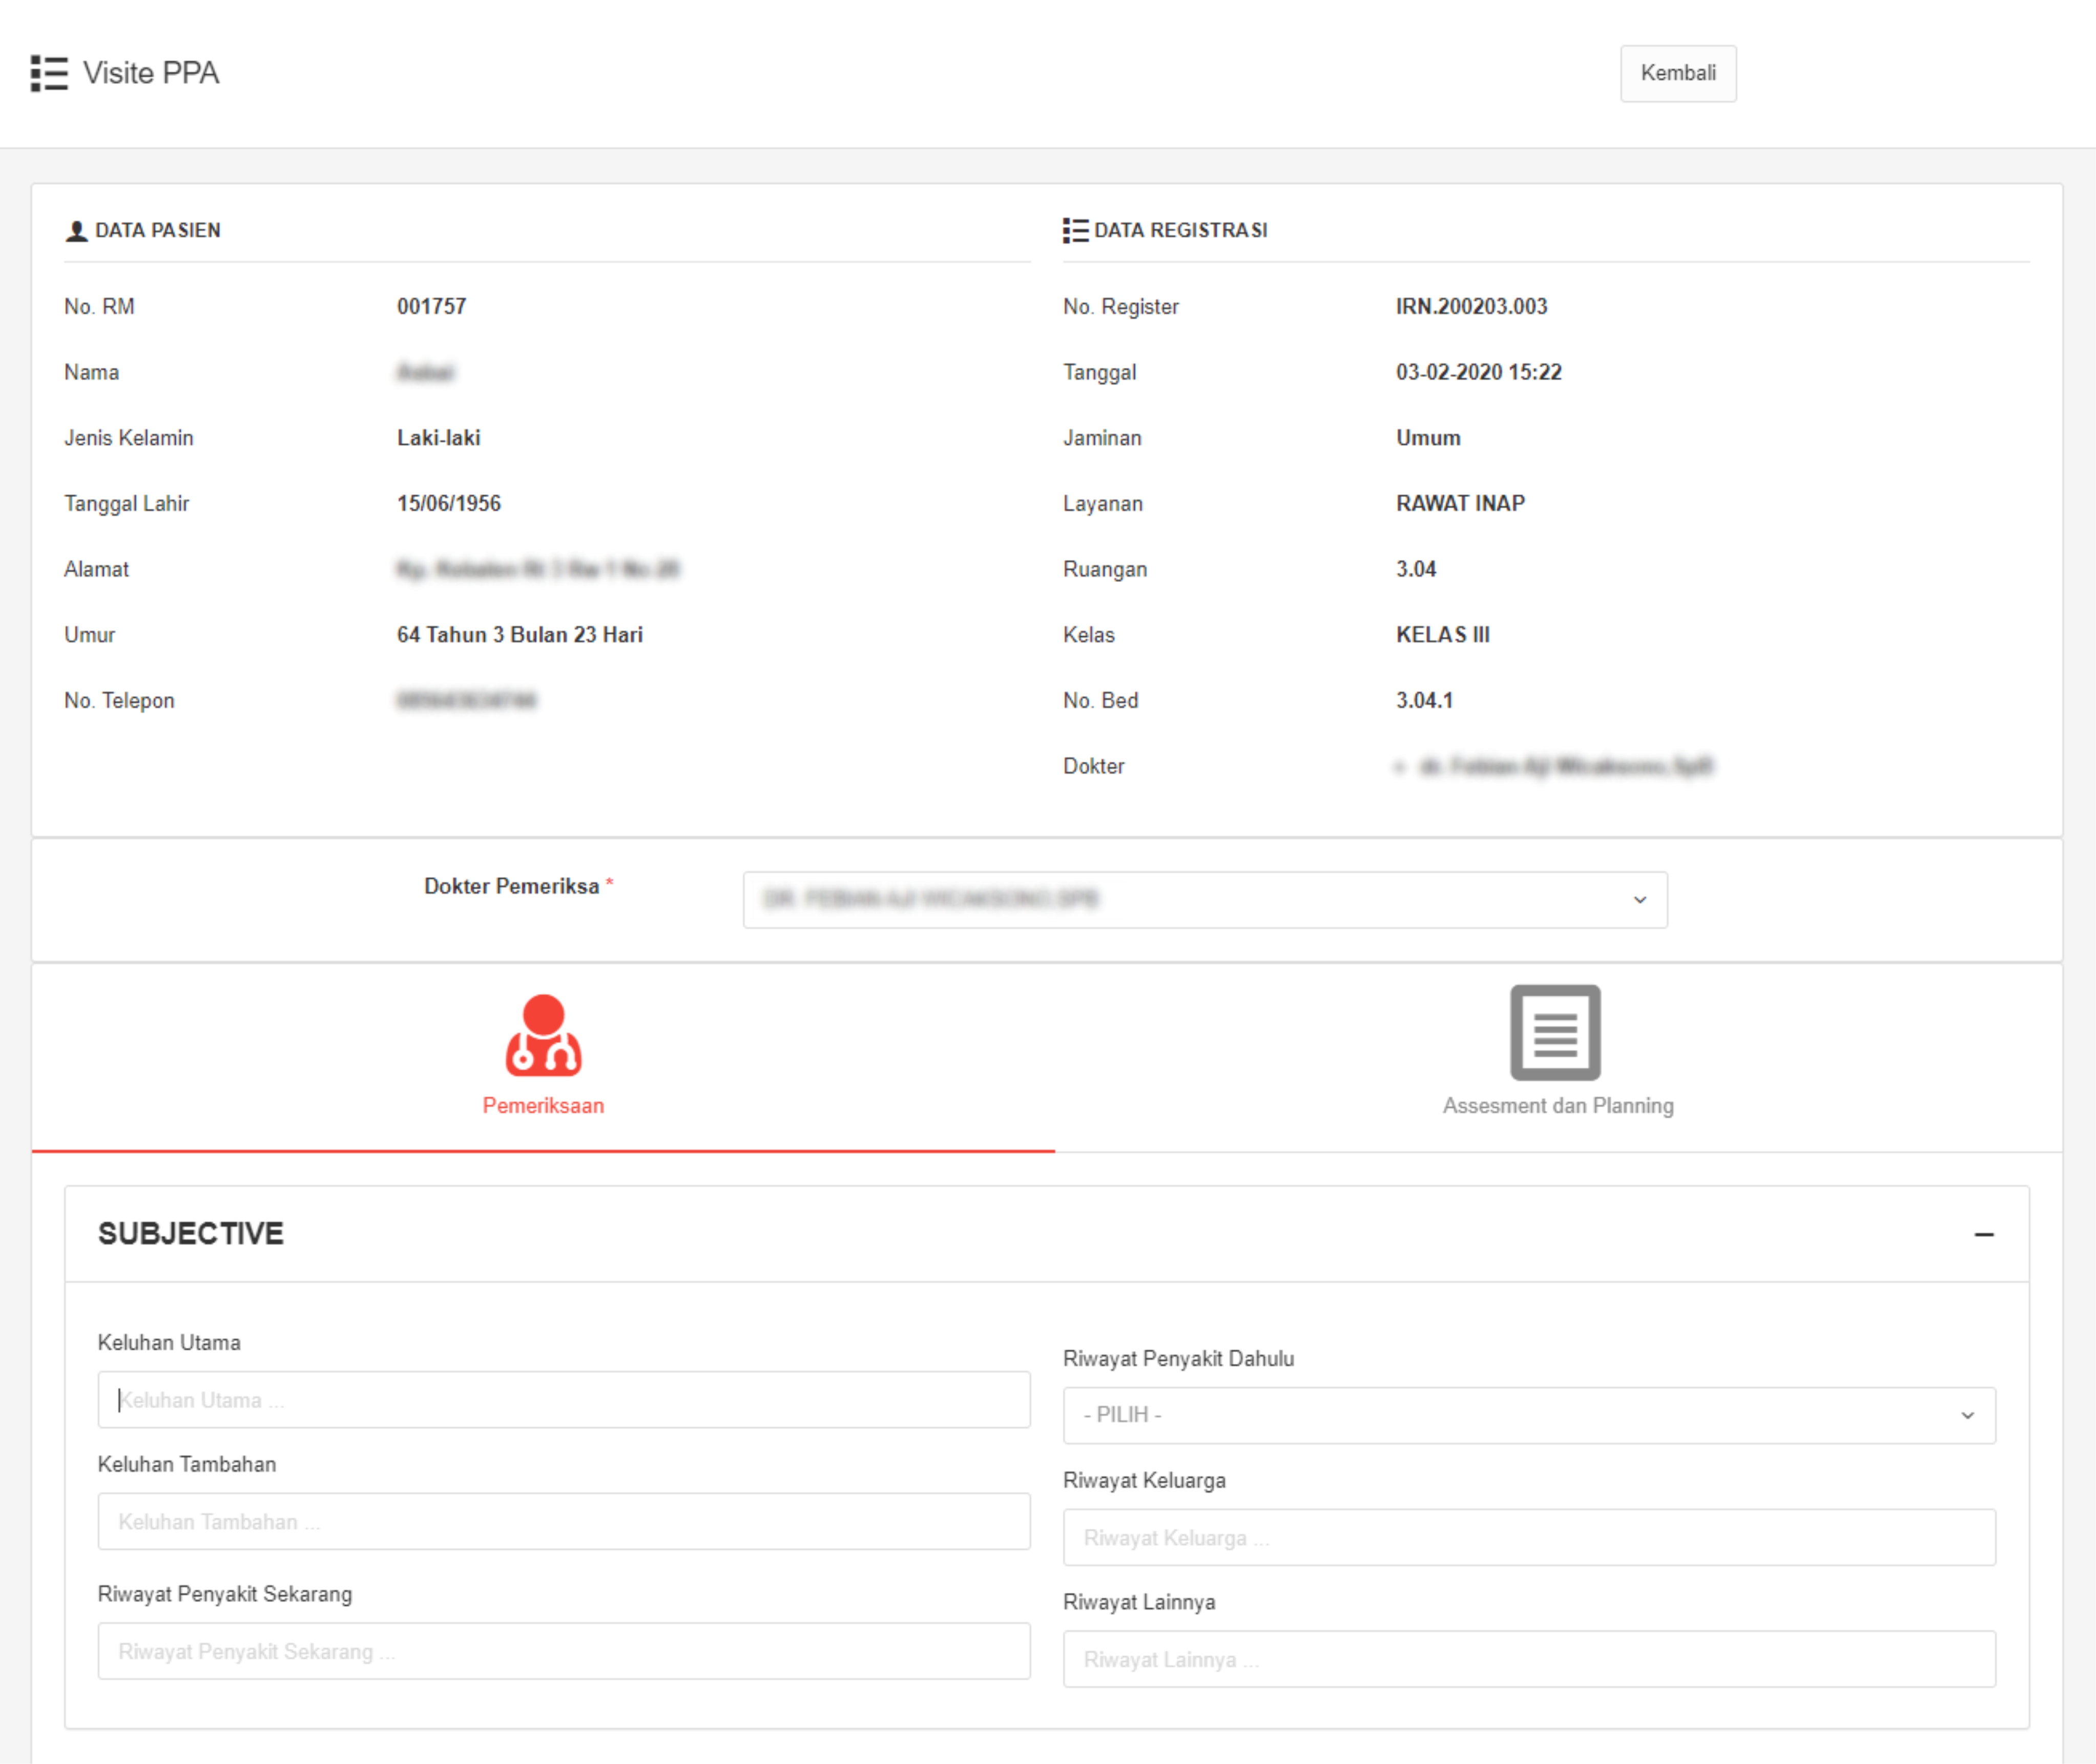Switch to Assesment dan Planning tab
This screenshot has width=2096, height=1764.
pyautogui.click(x=1557, y=1105)
